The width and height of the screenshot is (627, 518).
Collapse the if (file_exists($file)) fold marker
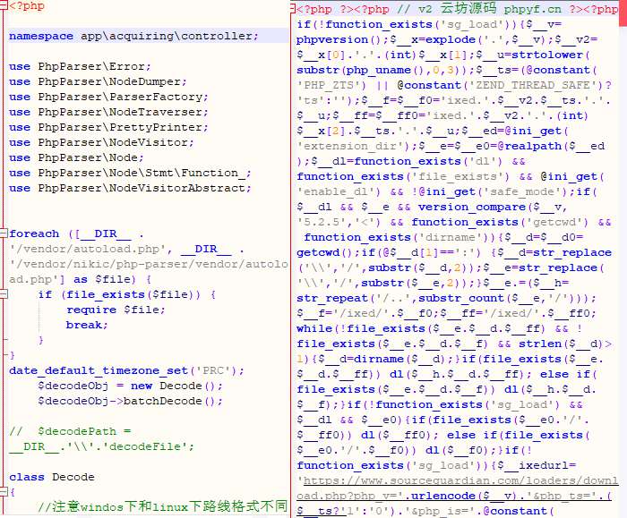tap(4, 294)
